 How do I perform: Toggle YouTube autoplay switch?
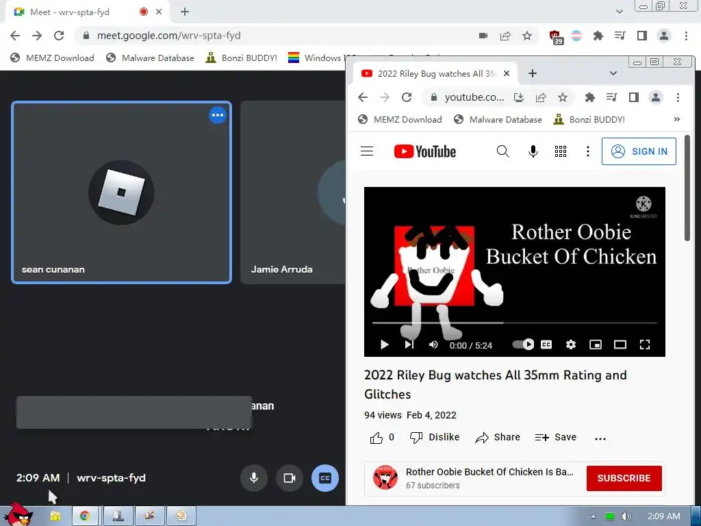523,345
